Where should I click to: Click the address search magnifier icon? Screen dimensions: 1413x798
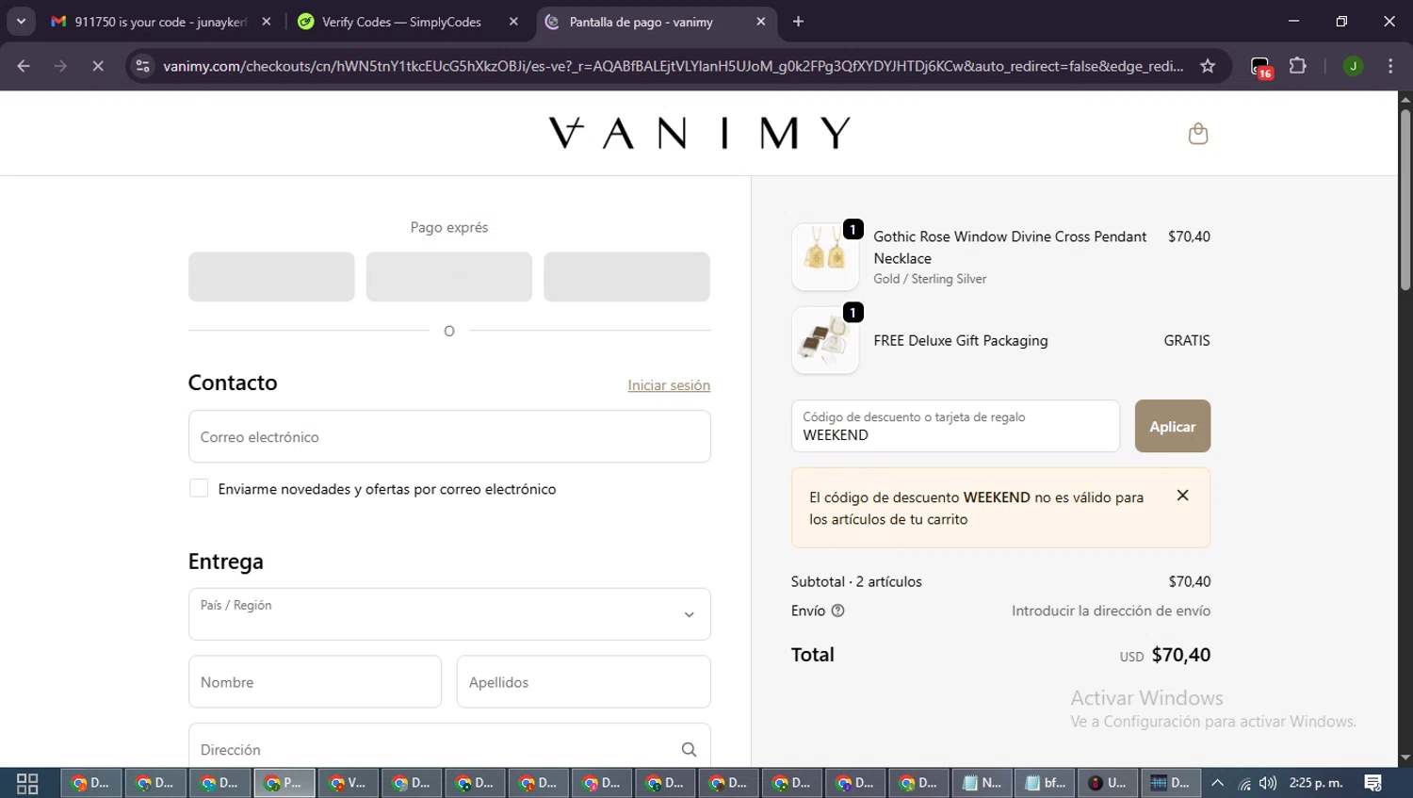point(689,749)
